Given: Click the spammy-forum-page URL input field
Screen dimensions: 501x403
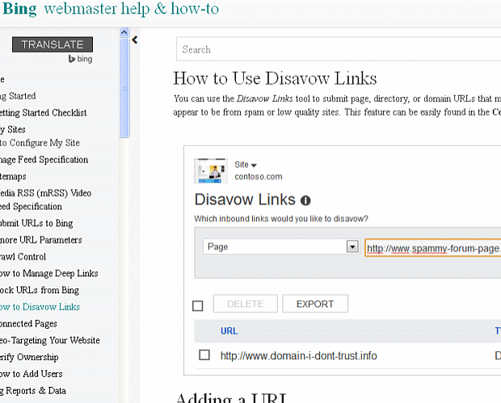Looking at the screenshot, I should pyautogui.click(x=432, y=248).
